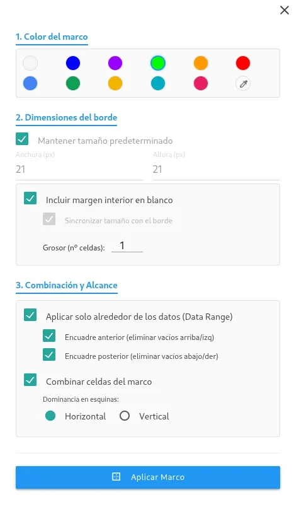Screen dimensions: 294x509
Task: Select Vertical corner dominance radio
Action: [125, 416]
